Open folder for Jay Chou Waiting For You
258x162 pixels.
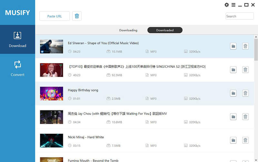pyautogui.click(x=233, y=117)
